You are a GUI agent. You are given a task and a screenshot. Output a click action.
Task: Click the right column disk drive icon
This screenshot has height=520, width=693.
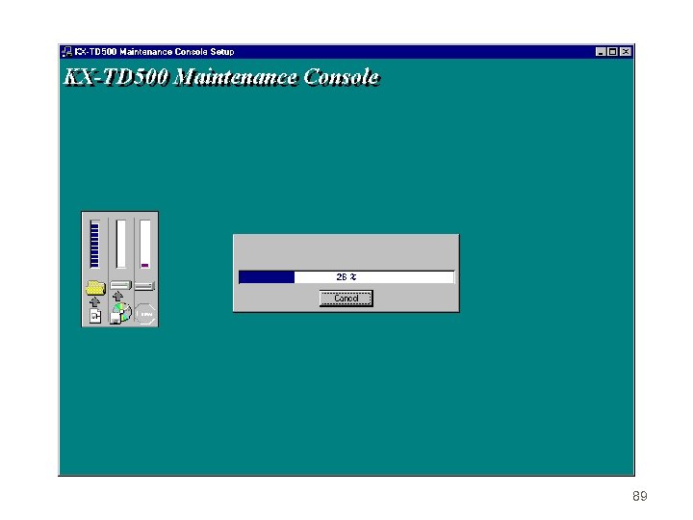click(x=144, y=286)
